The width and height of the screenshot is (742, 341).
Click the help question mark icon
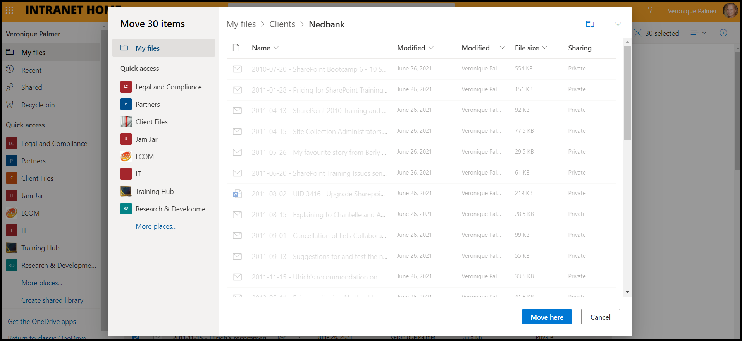650,10
